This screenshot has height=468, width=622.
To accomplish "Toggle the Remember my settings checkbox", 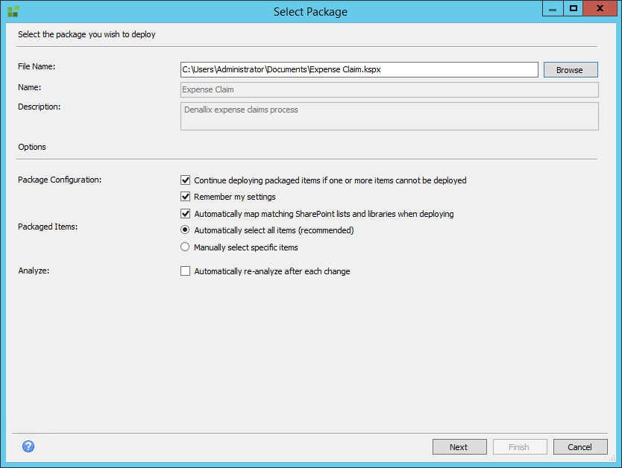I will tap(186, 197).
